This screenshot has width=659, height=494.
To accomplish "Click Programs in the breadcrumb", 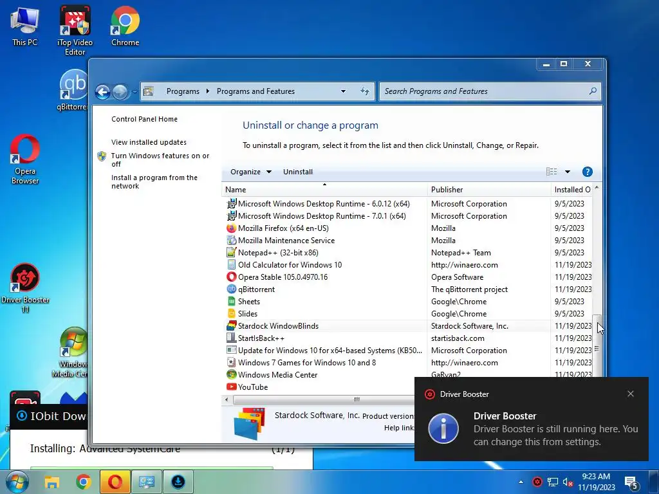I will click(x=183, y=91).
